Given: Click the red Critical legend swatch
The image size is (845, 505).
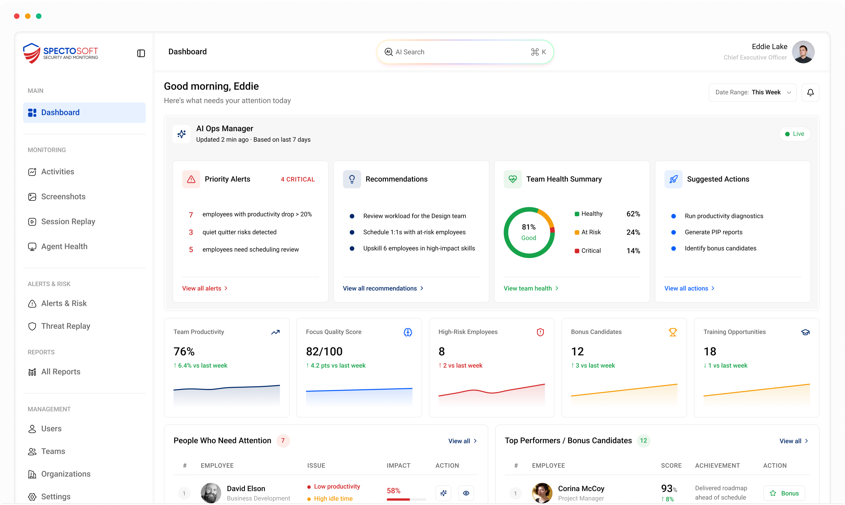Looking at the screenshot, I should pyautogui.click(x=577, y=251).
